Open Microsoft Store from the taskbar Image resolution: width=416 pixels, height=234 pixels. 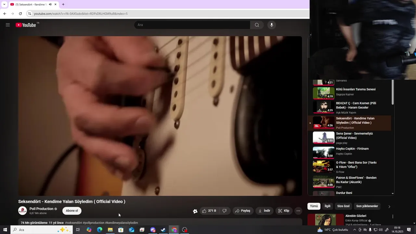coord(121,230)
